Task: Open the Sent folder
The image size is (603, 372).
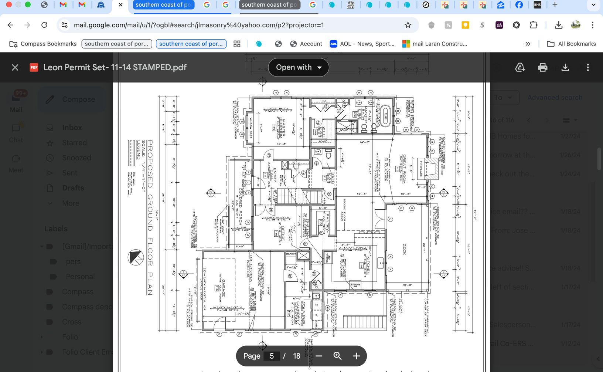Action: 70,173
